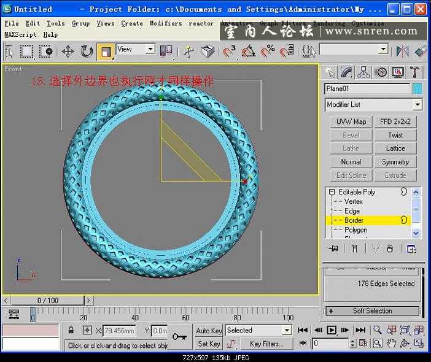Viewport: 431px width, 362px height.
Task: Click the keyboard shortcut override cube icon
Action: coord(208,52)
